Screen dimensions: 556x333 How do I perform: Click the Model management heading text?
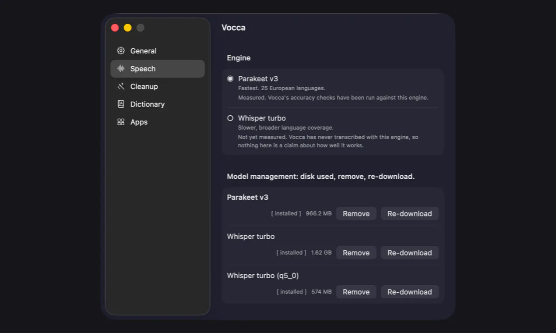tap(320, 177)
